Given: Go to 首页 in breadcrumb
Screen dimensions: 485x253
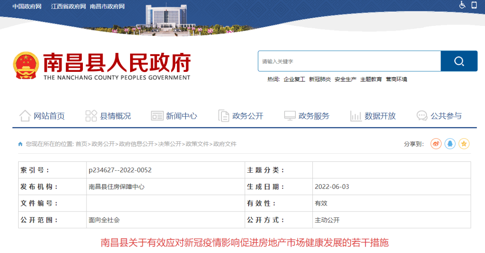Looking at the screenshot, I should [81, 144].
